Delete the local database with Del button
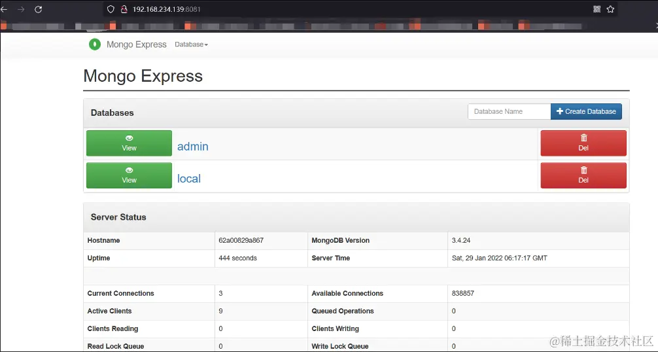Screen dimensions: 658x352 [583, 175]
